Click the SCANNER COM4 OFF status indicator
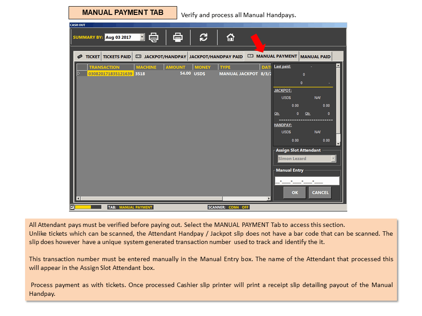Image resolution: width=422 pixels, height=316 pixels. coord(228,207)
